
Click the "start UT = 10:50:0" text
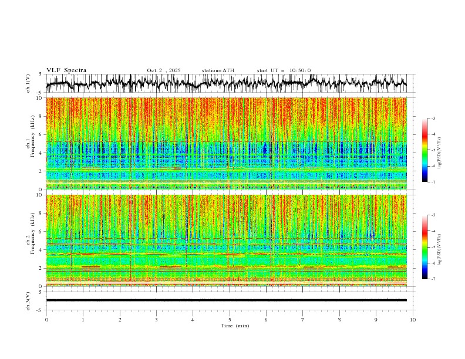(284, 70)
